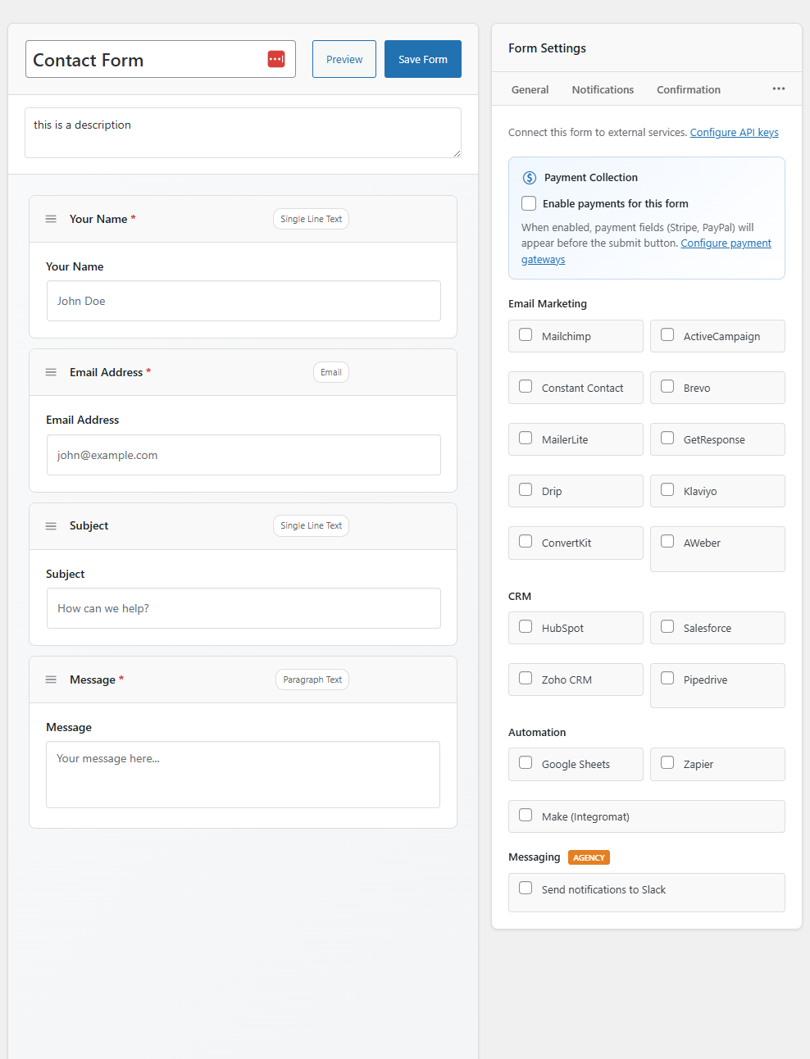Click the Email type badge
This screenshot has height=1059, width=810.
[x=330, y=372]
